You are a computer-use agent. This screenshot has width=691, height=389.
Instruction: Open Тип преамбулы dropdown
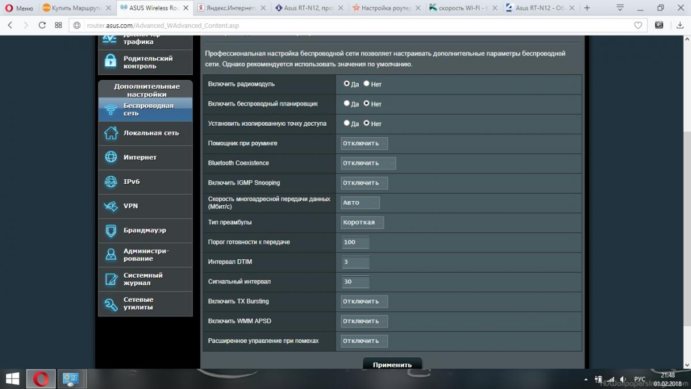362,222
